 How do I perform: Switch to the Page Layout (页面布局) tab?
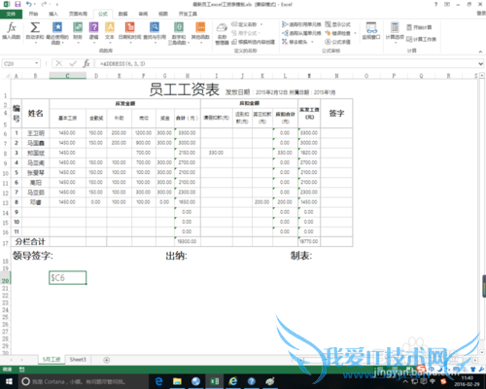pyautogui.click(x=78, y=14)
